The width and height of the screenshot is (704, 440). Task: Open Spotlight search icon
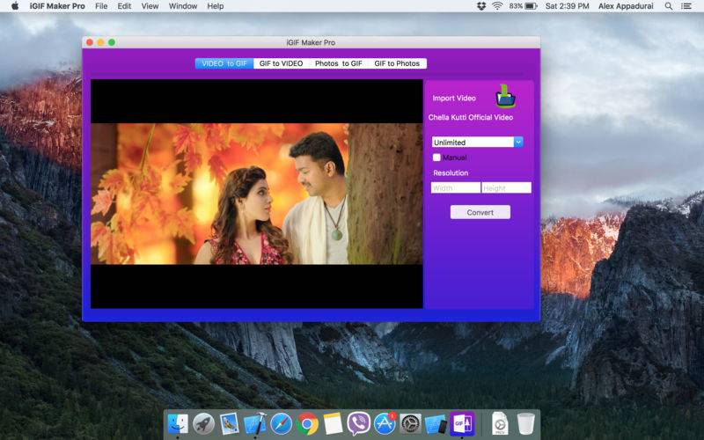[x=669, y=6]
